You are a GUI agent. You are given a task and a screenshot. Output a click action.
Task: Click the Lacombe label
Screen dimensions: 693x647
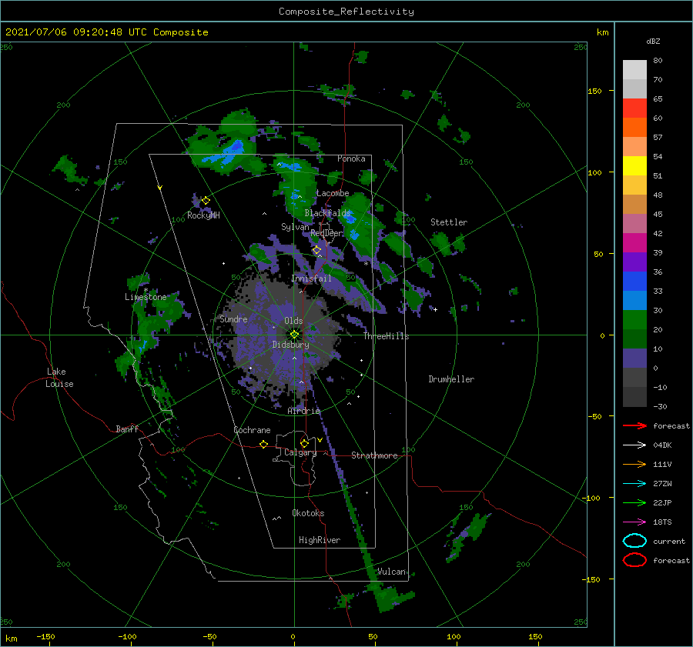point(333,193)
